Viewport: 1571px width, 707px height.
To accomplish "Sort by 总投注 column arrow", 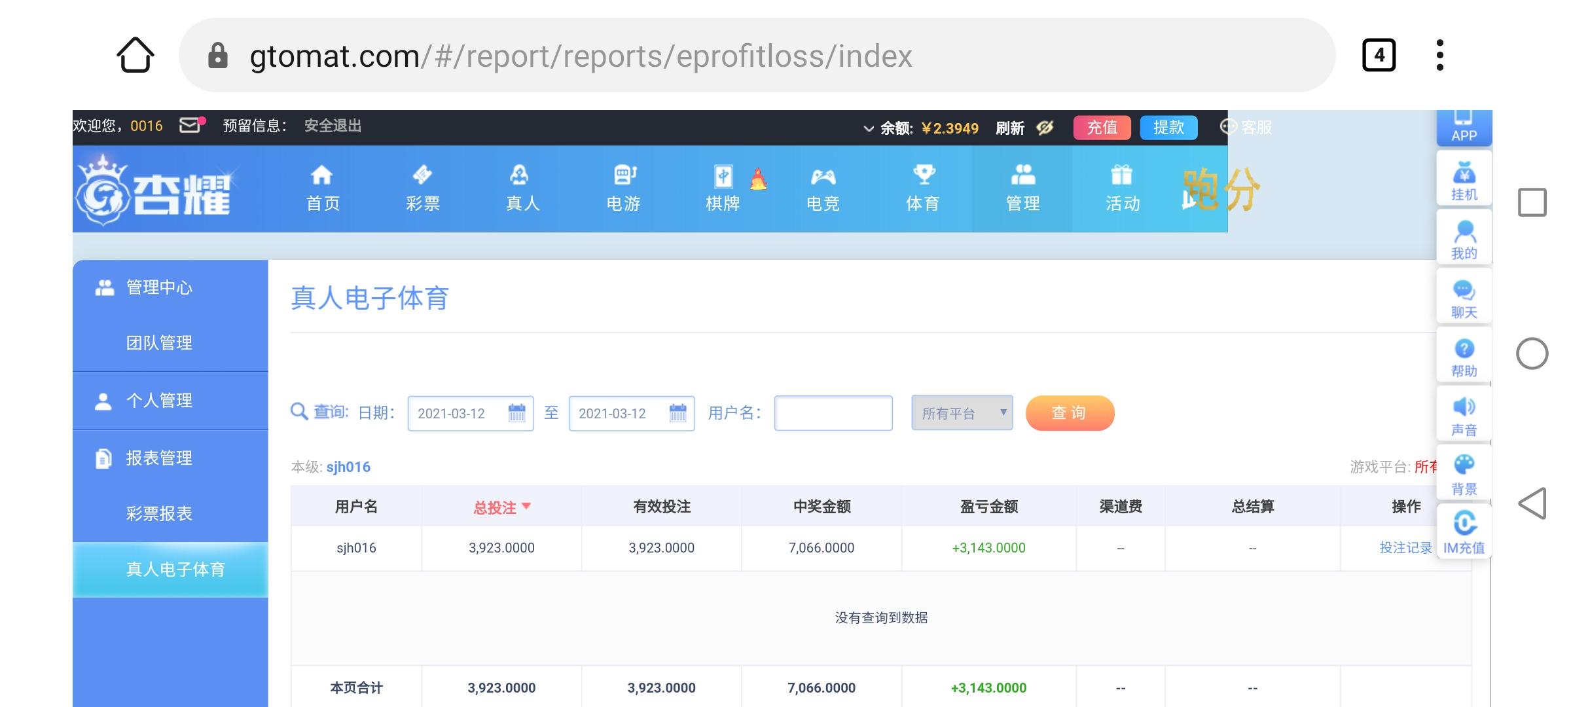I will pos(526,506).
